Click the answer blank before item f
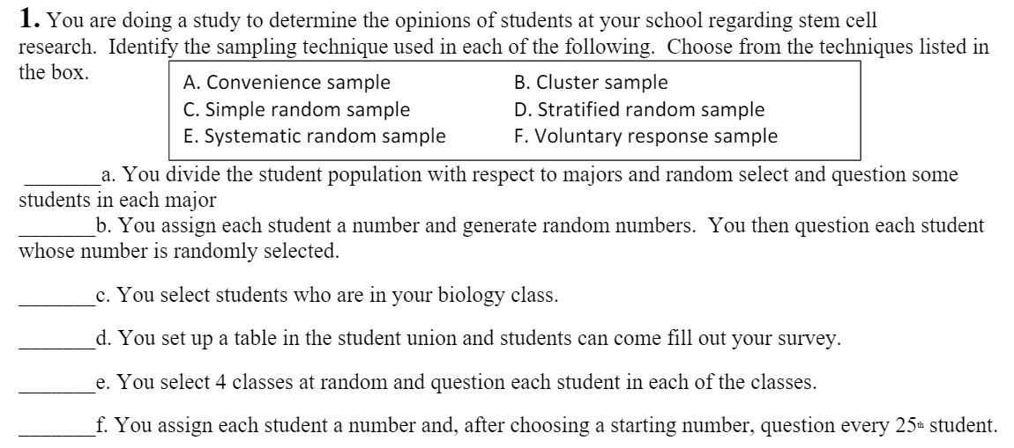This screenshot has width=1014, height=448. [x=56, y=432]
